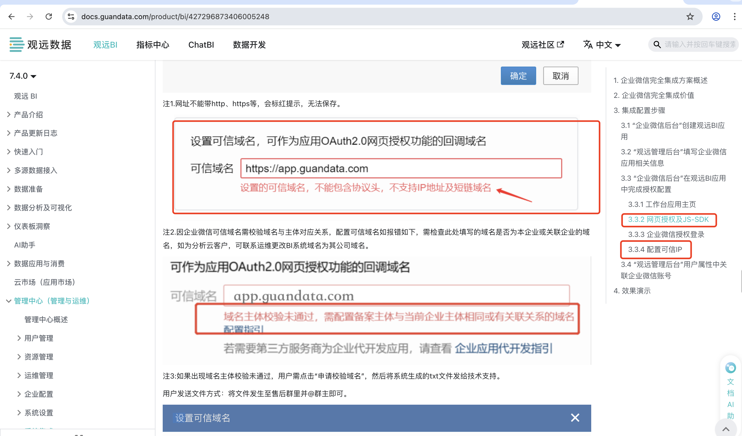The width and height of the screenshot is (742, 436).
Task: Click the search magnifier icon
Action: [658, 45]
